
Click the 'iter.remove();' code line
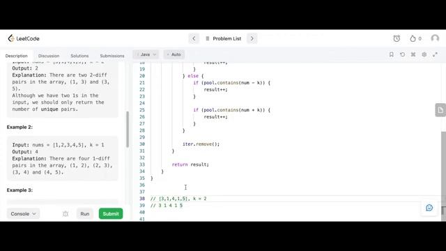pos(201,144)
